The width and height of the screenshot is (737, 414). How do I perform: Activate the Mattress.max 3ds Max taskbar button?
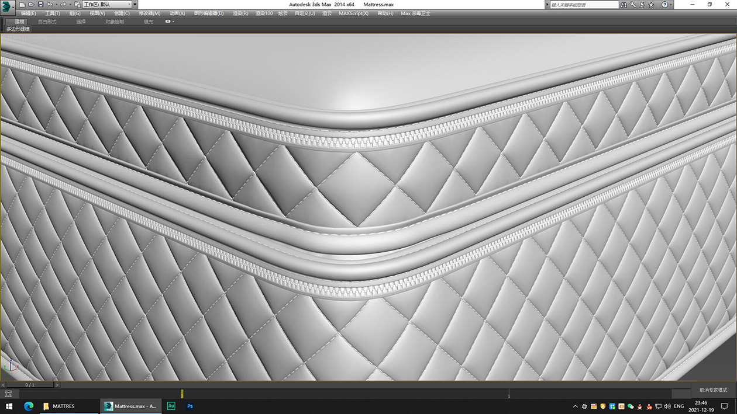pos(131,406)
